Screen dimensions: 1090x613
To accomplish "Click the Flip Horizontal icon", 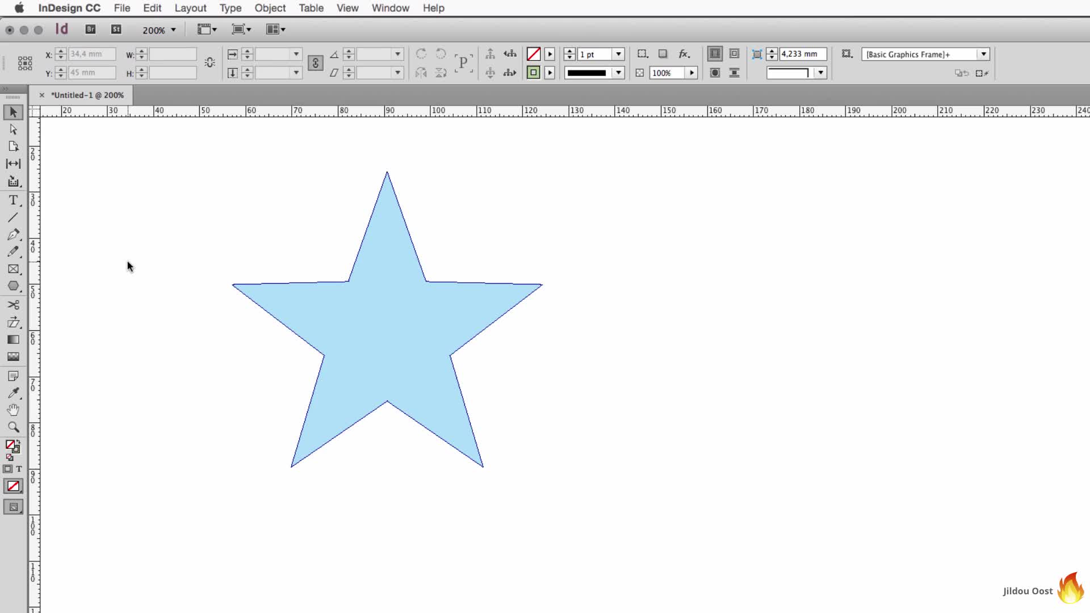I will point(421,73).
